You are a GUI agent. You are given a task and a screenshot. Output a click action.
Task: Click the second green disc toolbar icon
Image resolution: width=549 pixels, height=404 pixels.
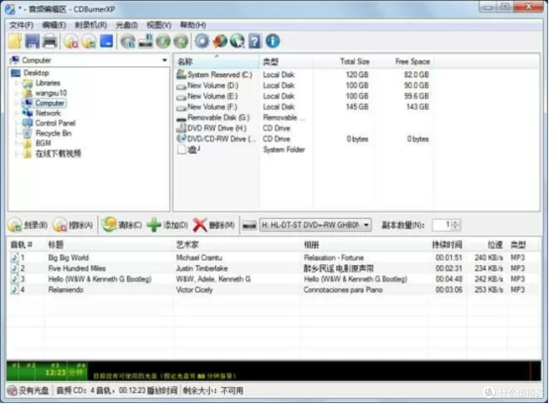180,41
